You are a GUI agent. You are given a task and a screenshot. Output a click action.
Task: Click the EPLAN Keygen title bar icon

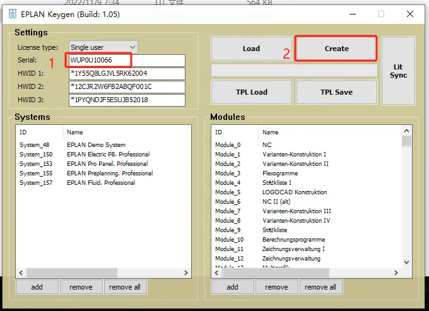13,14
